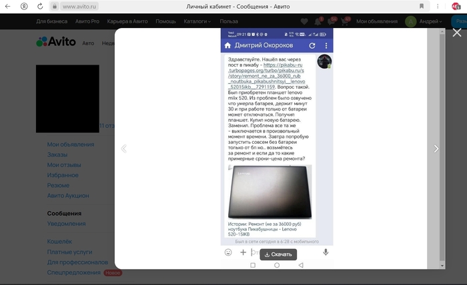Expand the Каталоги dropdown
Screen dimensions: 467x285
click(x=197, y=21)
